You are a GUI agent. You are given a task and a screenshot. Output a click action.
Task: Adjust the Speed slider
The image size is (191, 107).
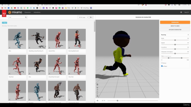(x=175, y=45)
